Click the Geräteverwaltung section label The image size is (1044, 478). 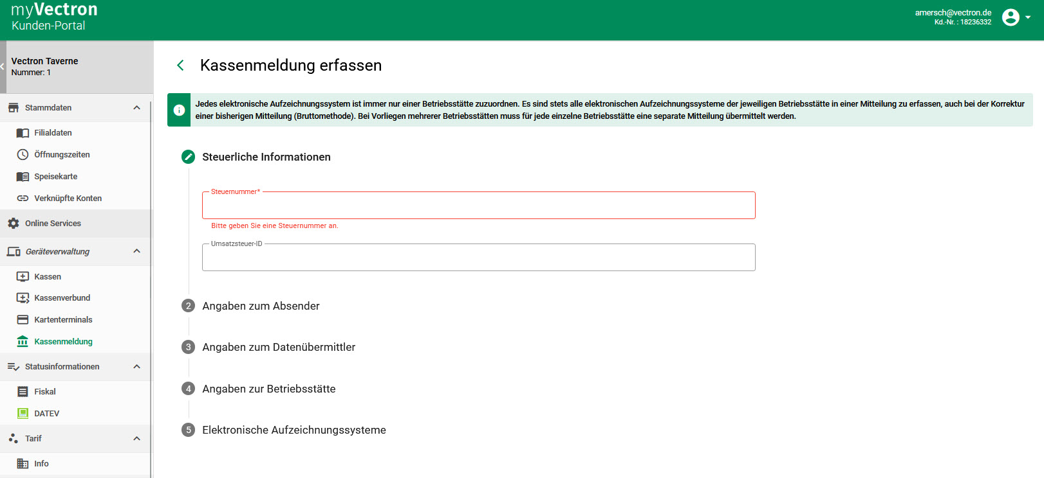coord(57,252)
